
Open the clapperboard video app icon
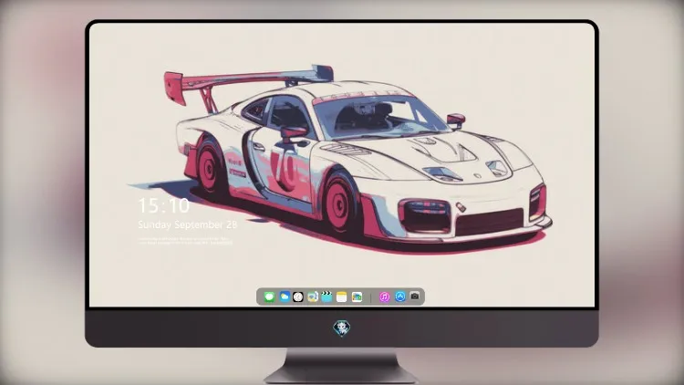326,297
